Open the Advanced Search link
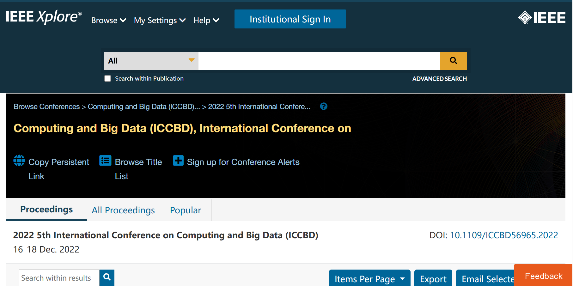 [x=439, y=79]
